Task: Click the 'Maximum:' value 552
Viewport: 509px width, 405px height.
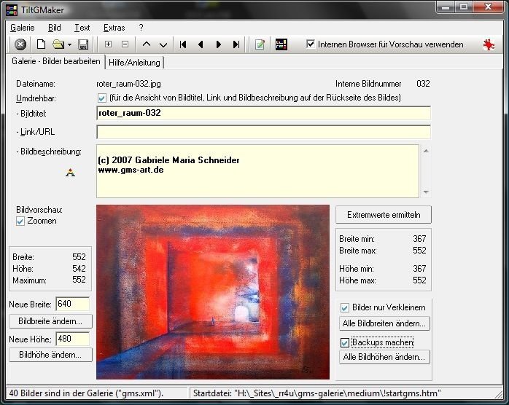Action: [79, 280]
